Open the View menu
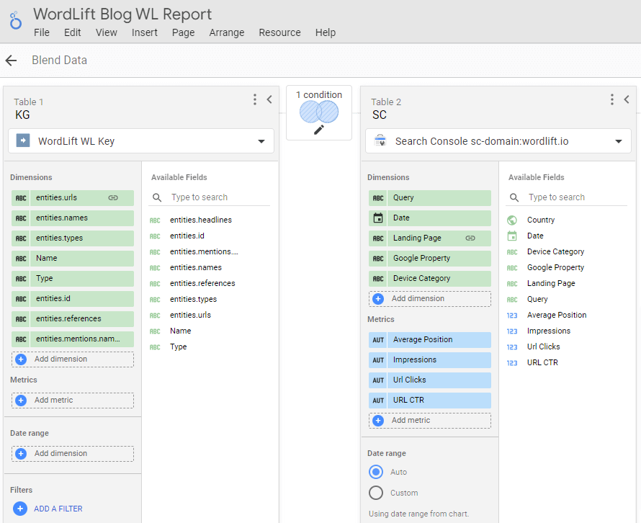641x523 pixels. tap(107, 32)
